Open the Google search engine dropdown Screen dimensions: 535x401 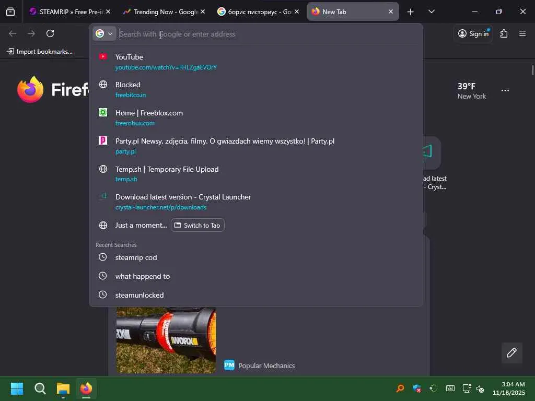point(104,34)
